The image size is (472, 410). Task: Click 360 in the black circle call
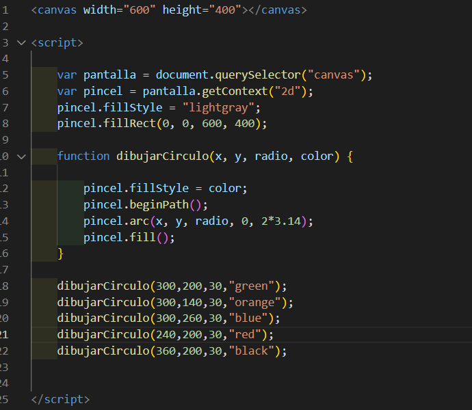click(166, 351)
